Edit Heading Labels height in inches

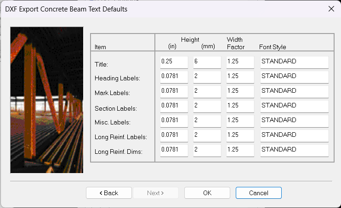(174, 76)
